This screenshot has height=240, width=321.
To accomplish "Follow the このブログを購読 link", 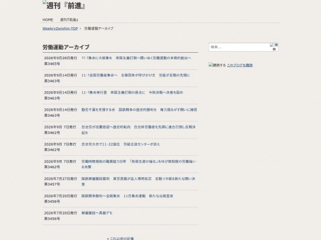I will point(240,65).
